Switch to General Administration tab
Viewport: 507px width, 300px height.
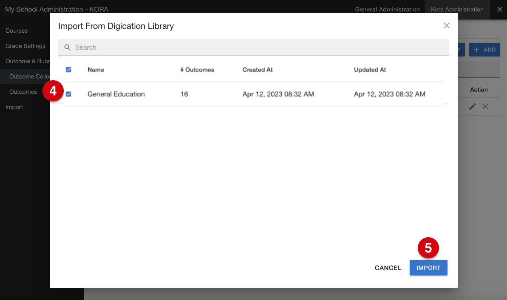(387, 9)
